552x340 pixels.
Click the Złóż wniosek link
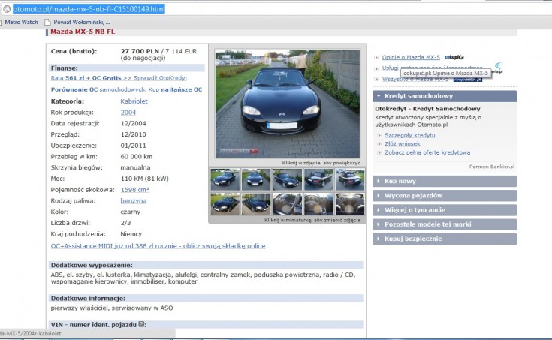(403, 143)
